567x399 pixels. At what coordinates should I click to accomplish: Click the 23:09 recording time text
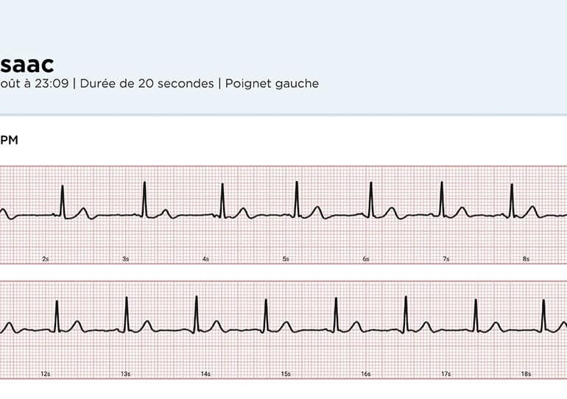(x=52, y=83)
